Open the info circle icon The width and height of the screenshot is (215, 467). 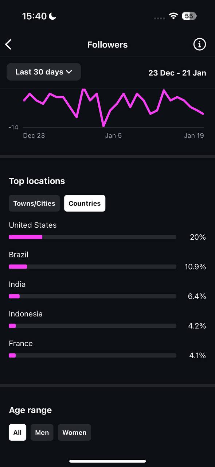click(x=199, y=45)
